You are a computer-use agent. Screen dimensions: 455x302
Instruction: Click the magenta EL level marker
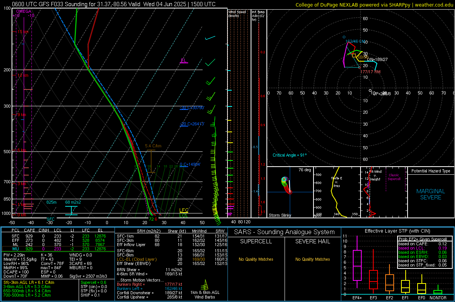184,61
